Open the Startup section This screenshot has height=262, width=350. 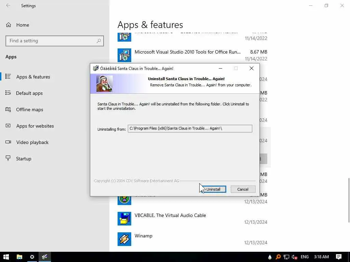(x=24, y=159)
